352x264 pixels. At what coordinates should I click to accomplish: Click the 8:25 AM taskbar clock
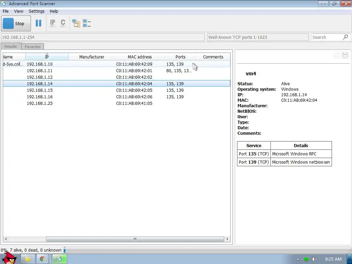click(333, 259)
